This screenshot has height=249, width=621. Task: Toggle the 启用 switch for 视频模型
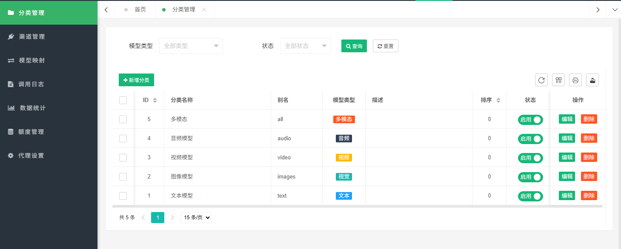click(530, 158)
